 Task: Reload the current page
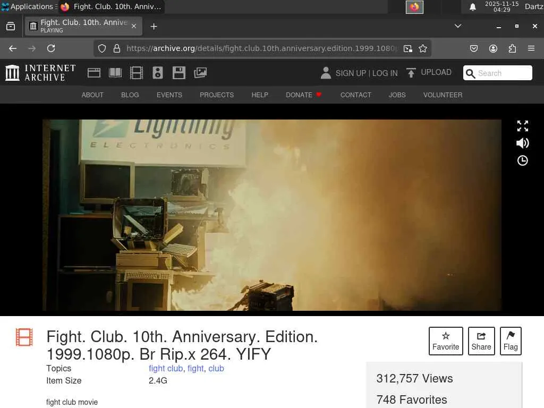point(51,48)
